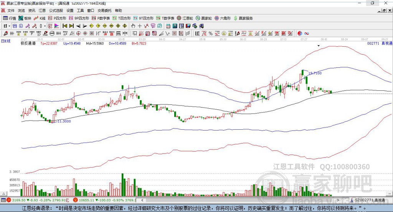
Task: Open the 赢家轮 tool
Action: click(x=204, y=18)
